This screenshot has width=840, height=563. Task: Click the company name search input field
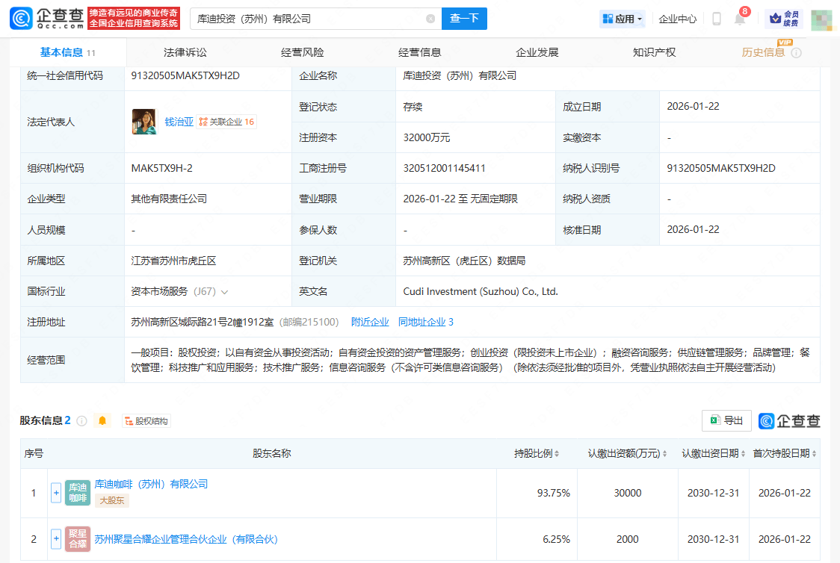[x=306, y=19]
